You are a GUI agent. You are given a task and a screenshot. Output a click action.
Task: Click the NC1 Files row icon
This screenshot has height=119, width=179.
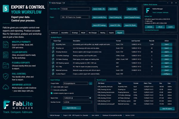click(53, 67)
